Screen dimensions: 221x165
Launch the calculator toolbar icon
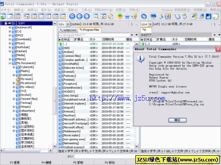click(185, 16)
